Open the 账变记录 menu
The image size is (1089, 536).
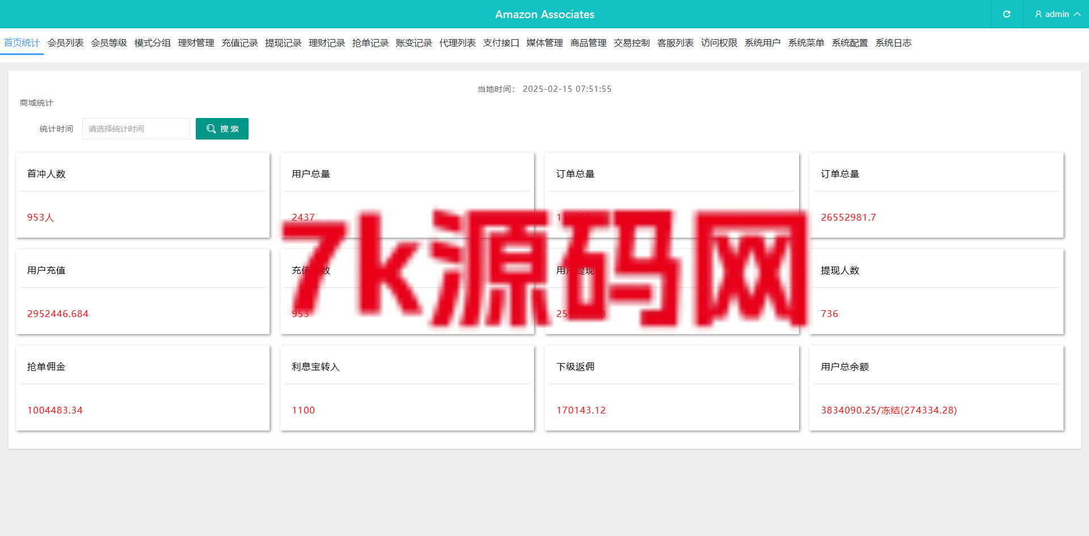[414, 43]
